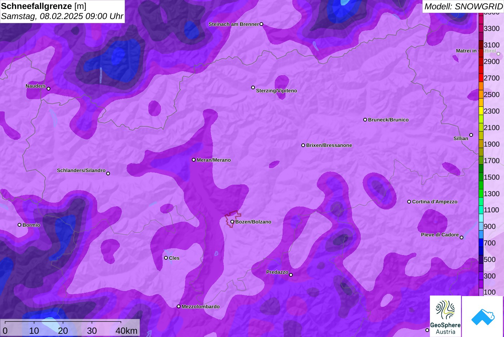Image resolution: width=504 pixels, height=337 pixels.
Task: Open the GeoSphere Austria logo
Action: click(445, 317)
